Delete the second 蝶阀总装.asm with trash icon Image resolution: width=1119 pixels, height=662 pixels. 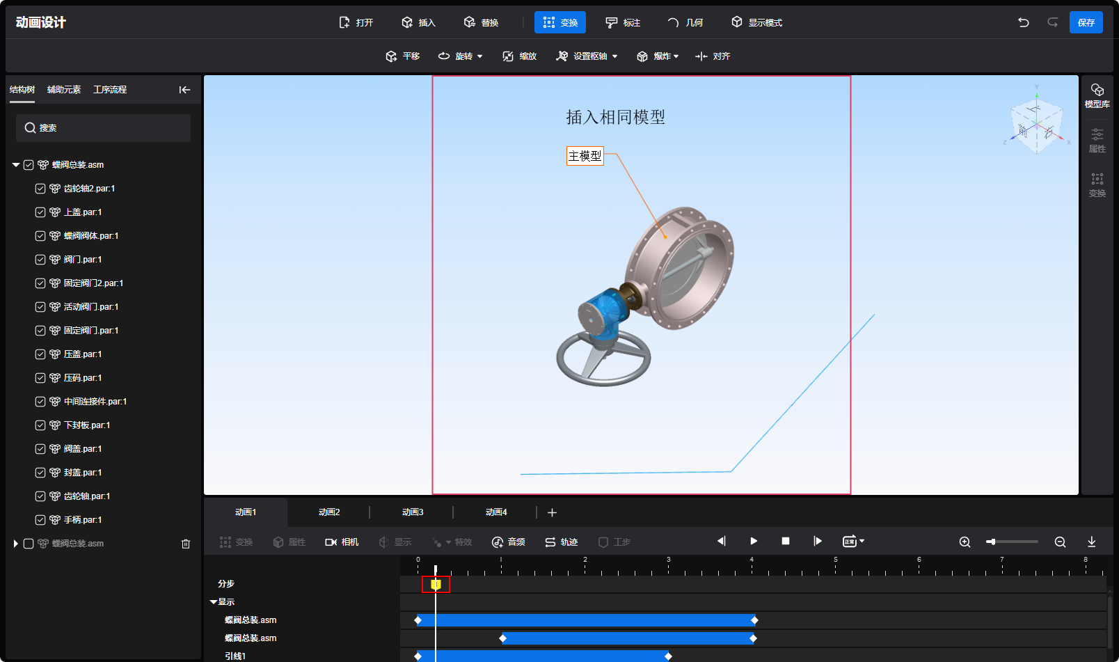pyautogui.click(x=186, y=544)
